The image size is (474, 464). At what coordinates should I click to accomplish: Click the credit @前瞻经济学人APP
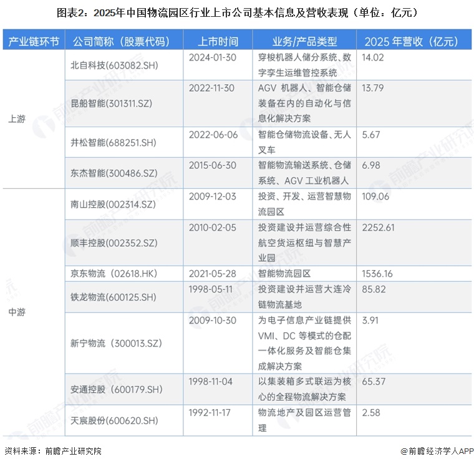click(x=437, y=451)
